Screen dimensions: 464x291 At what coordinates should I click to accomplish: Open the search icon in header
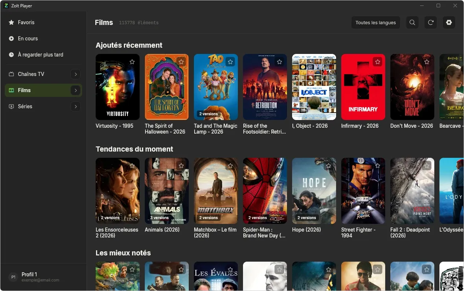pos(412,22)
